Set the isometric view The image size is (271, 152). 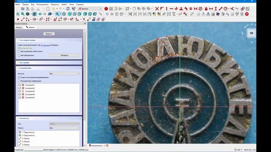pyautogui.click(x=64, y=14)
